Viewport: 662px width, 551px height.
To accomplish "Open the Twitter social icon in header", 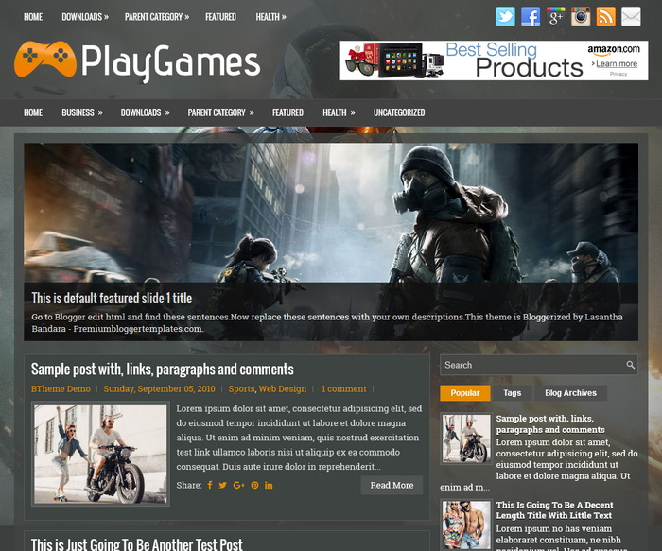I will [505, 16].
